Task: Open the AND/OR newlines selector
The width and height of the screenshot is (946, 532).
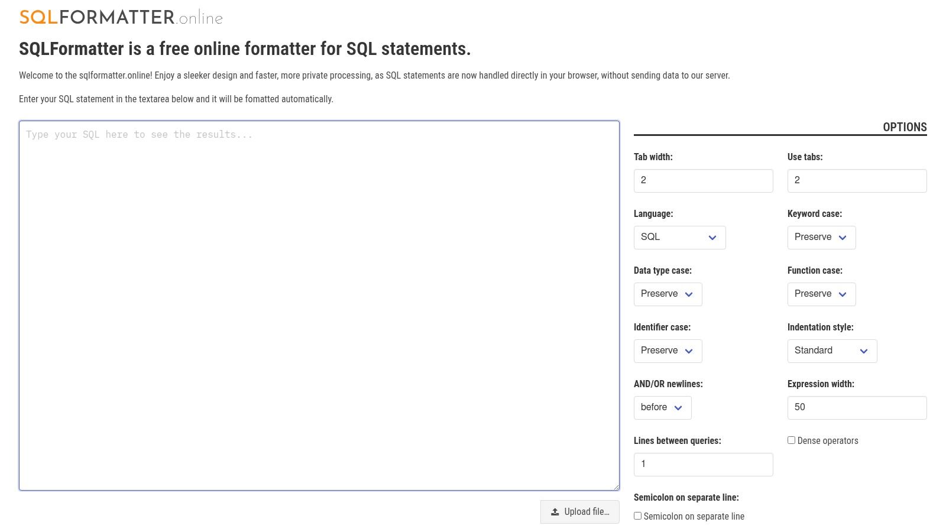Action: tap(662, 407)
